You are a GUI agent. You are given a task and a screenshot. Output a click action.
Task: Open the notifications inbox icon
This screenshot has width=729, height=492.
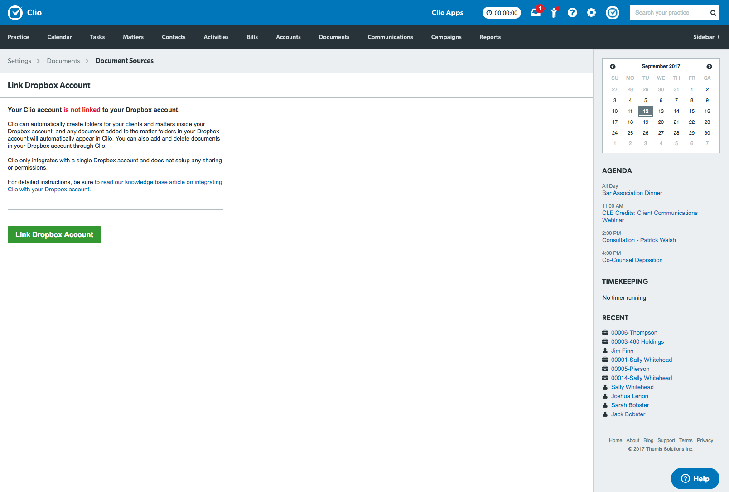point(536,13)
